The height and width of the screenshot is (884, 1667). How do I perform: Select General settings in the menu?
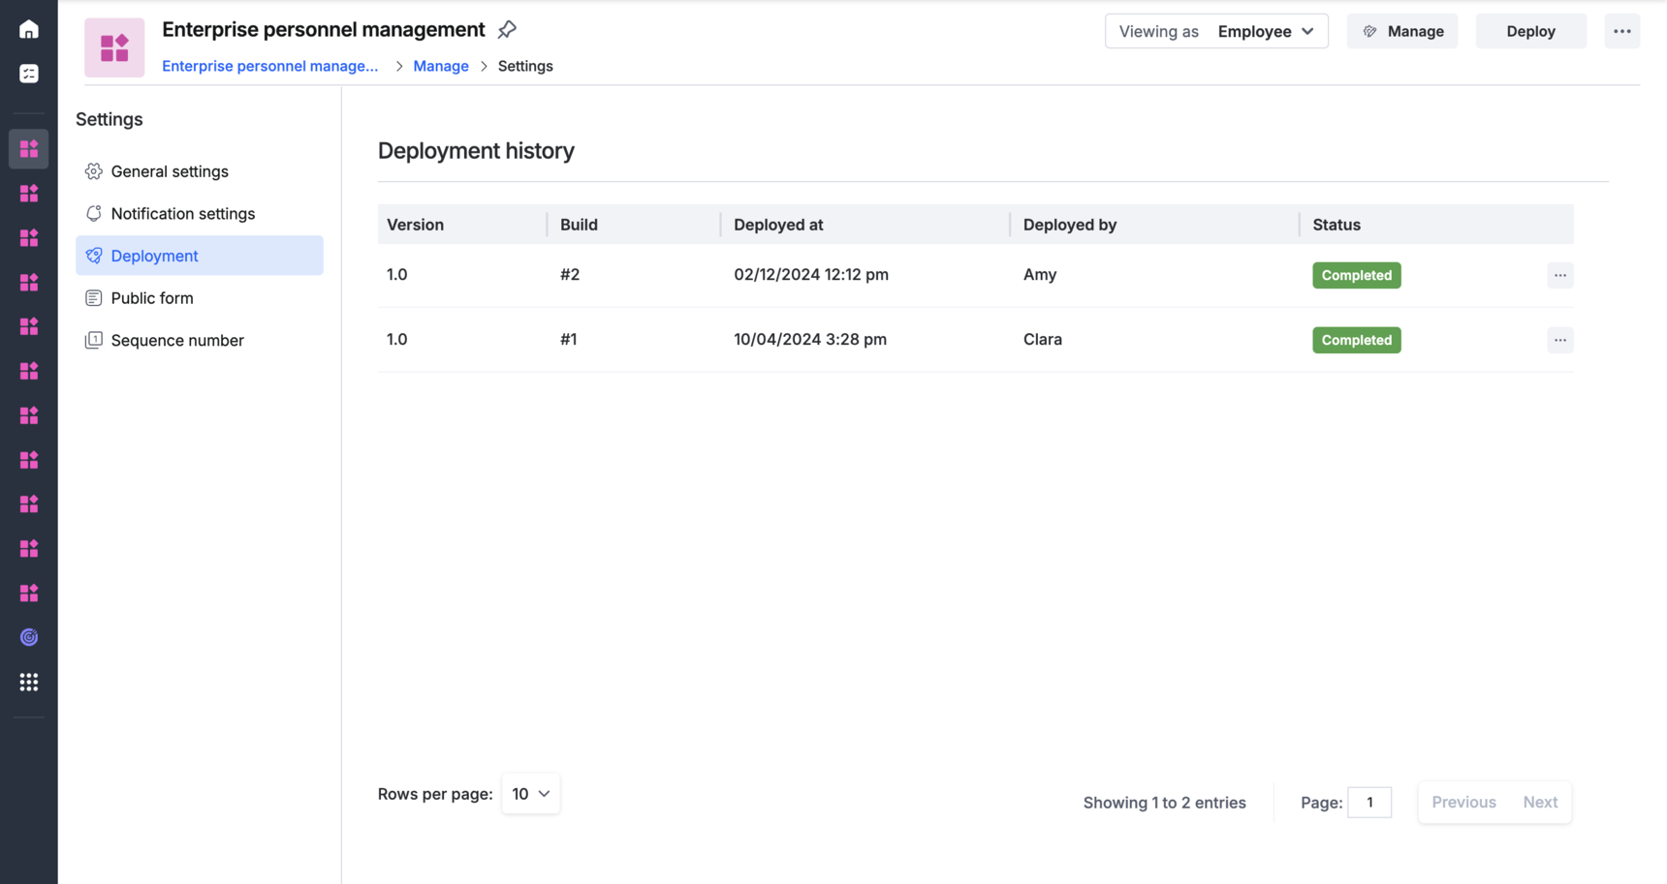(170, 171)
